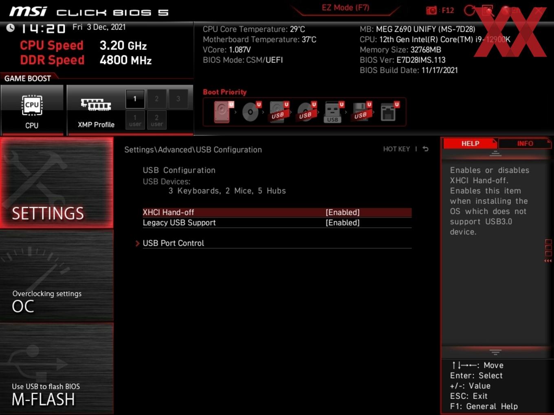This screenshot has height=415, width=554.
Task: Switch to EZ Mode (F7)
Action: click(x=345, y=8)
